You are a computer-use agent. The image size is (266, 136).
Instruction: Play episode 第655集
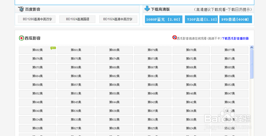coord(153,85)
